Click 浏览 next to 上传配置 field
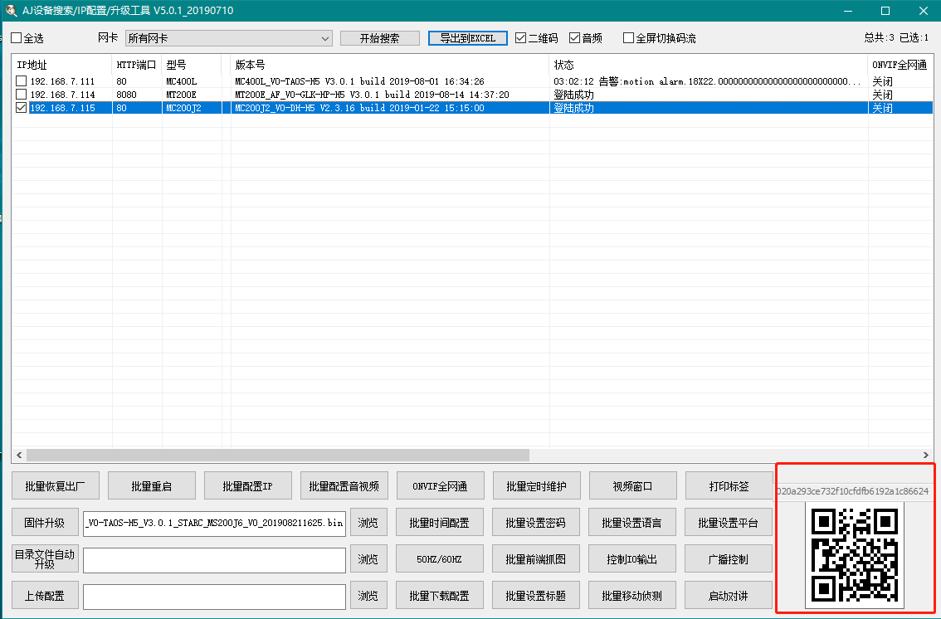 pos(368,596)
